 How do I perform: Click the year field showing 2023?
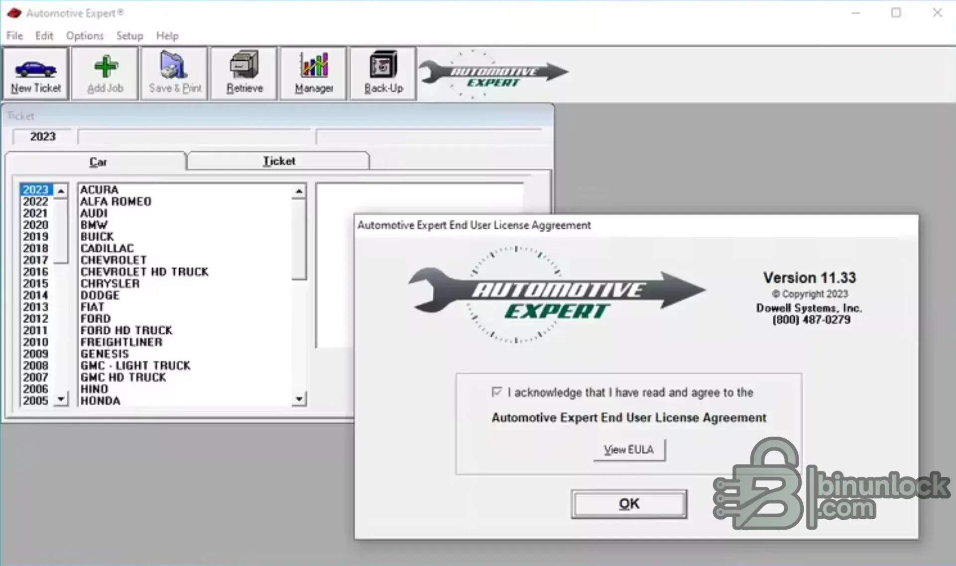43,137
